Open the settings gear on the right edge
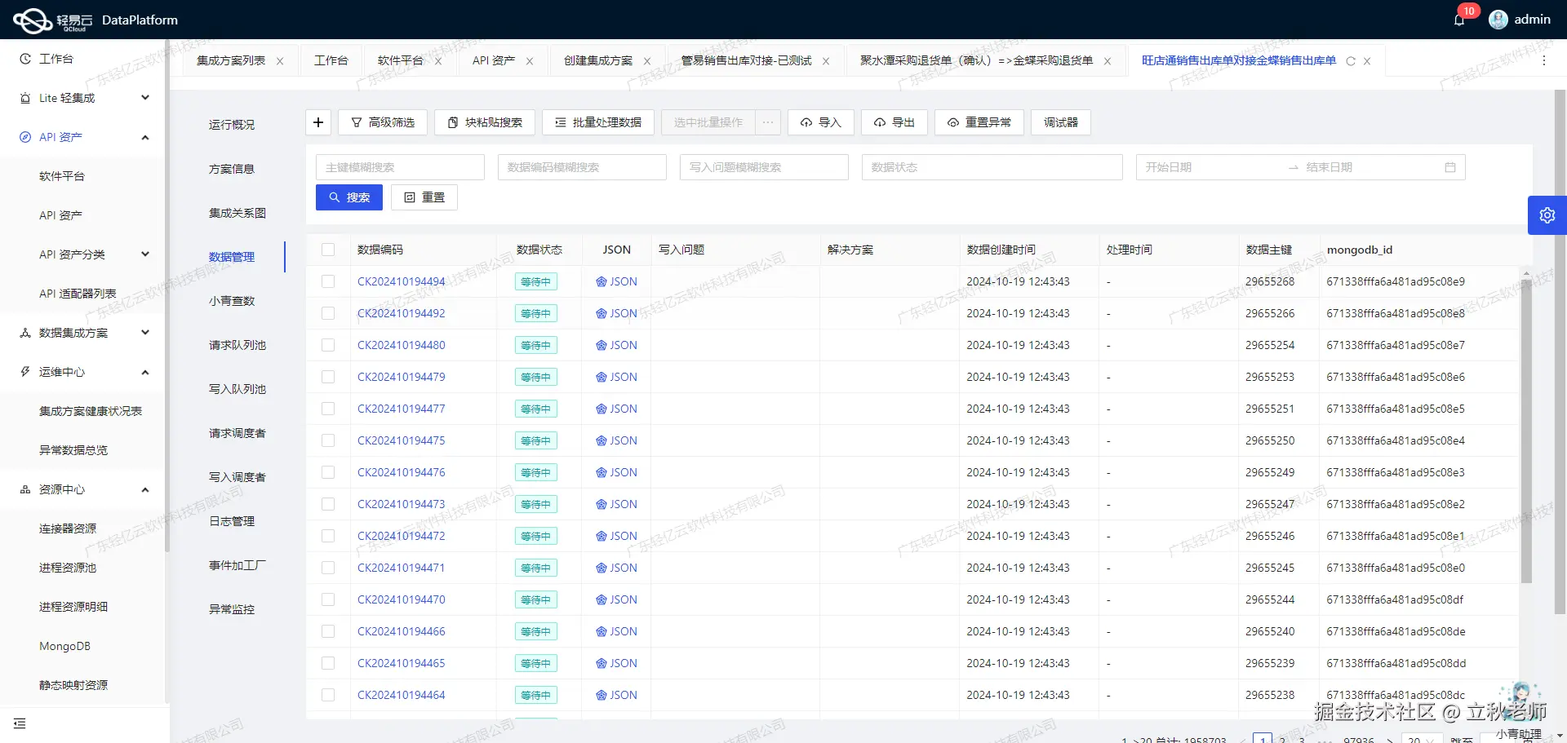1567x743 pixels. [1547, 214]
